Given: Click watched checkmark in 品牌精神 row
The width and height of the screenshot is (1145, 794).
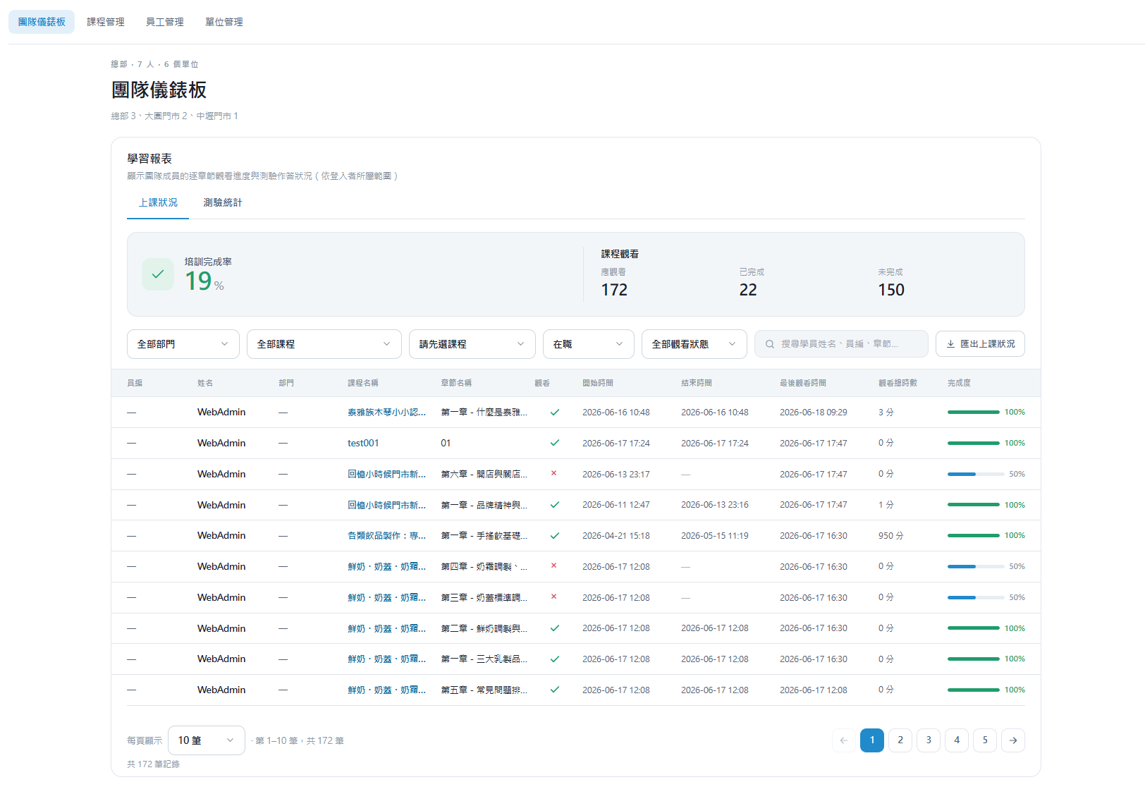Looking at the screenshot, I should [x=555, y=505].
